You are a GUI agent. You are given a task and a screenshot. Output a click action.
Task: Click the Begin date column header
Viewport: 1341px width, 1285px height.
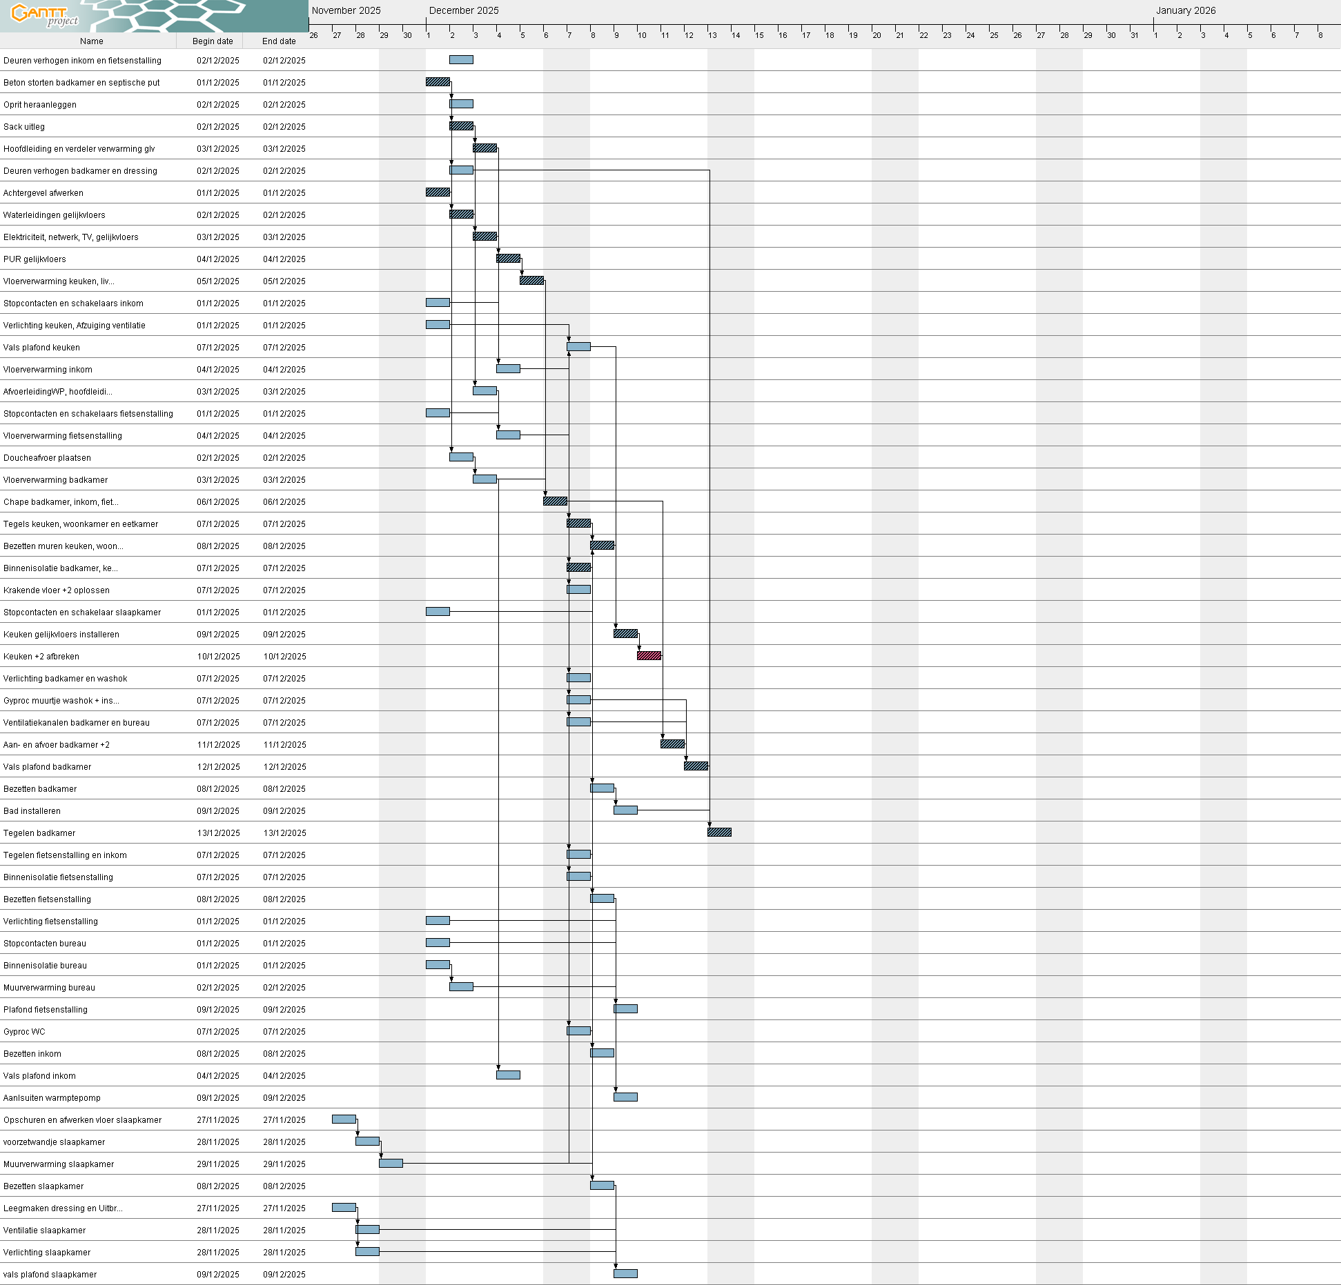point(213,41)
